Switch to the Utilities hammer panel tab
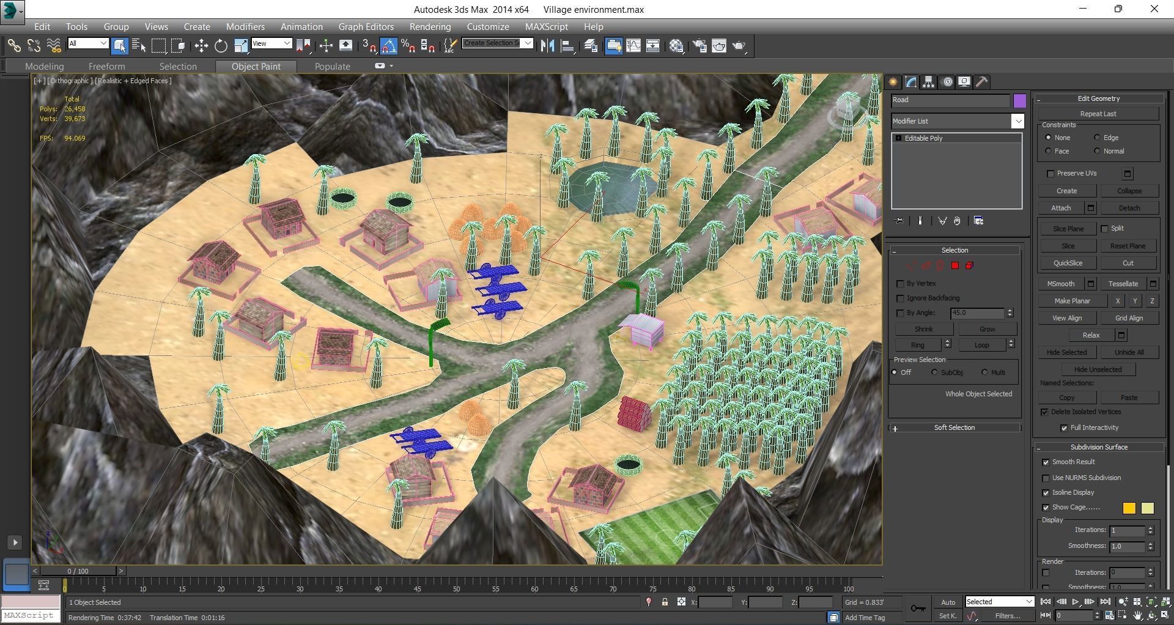The width and height of the screenshot is (1174, 625). [x=982, y=82]
